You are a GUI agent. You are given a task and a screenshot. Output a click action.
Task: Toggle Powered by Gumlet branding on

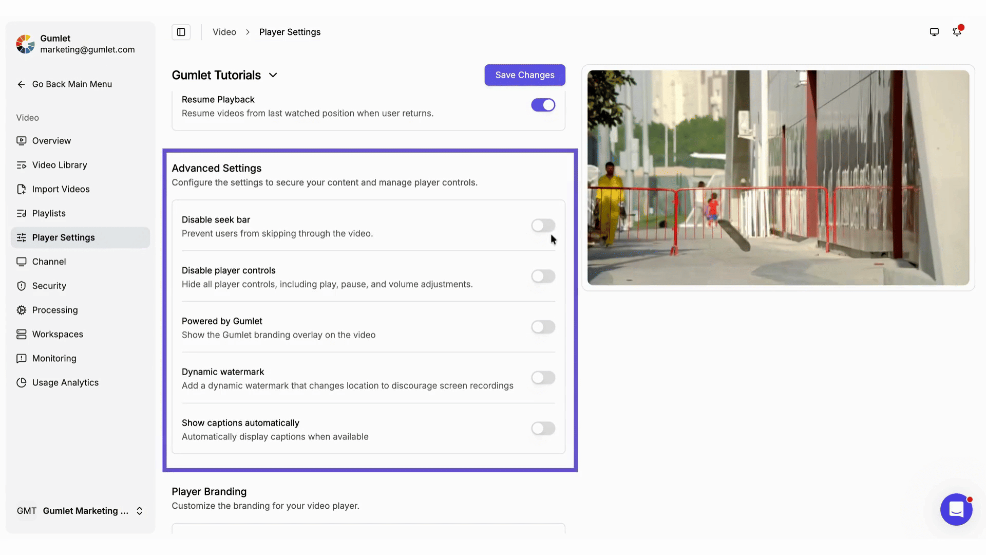coord(543,327)
